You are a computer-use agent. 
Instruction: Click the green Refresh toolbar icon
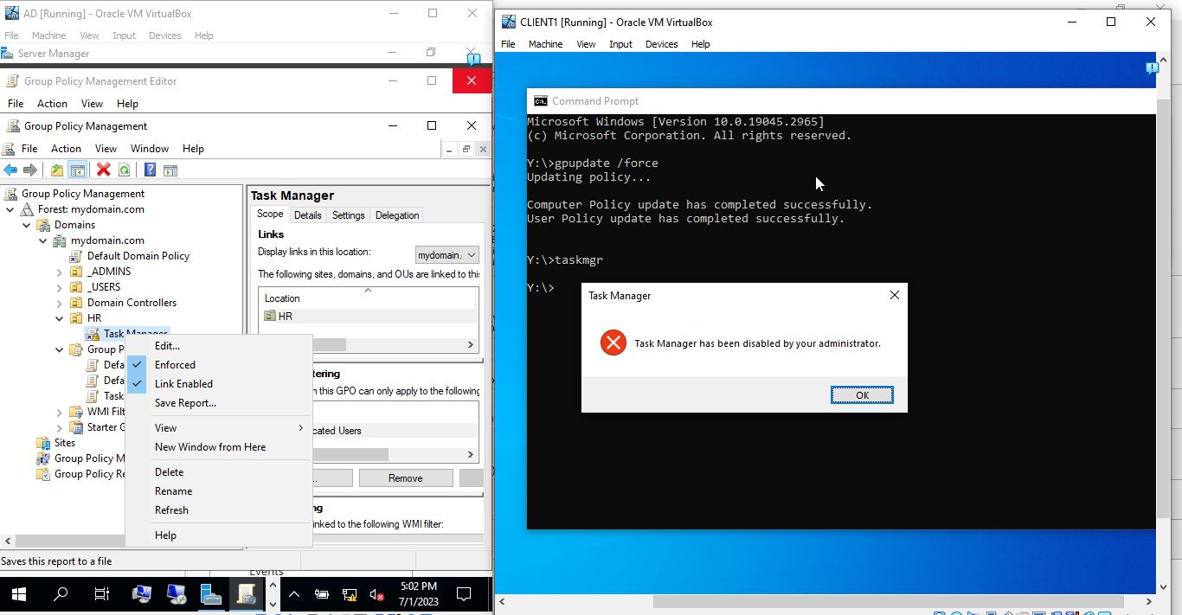125,170
